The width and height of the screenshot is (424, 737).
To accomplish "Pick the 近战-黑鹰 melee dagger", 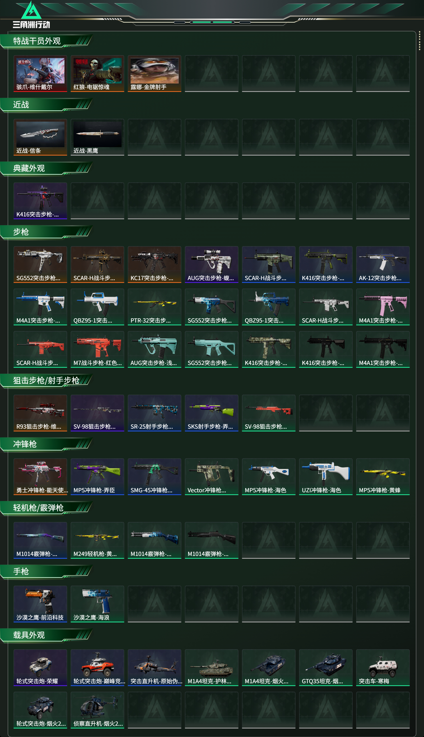I will coord(97,137).
